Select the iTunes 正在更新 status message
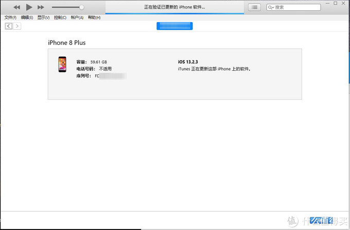350x230 pixels. pyautogui.click(x=214, y=69)
